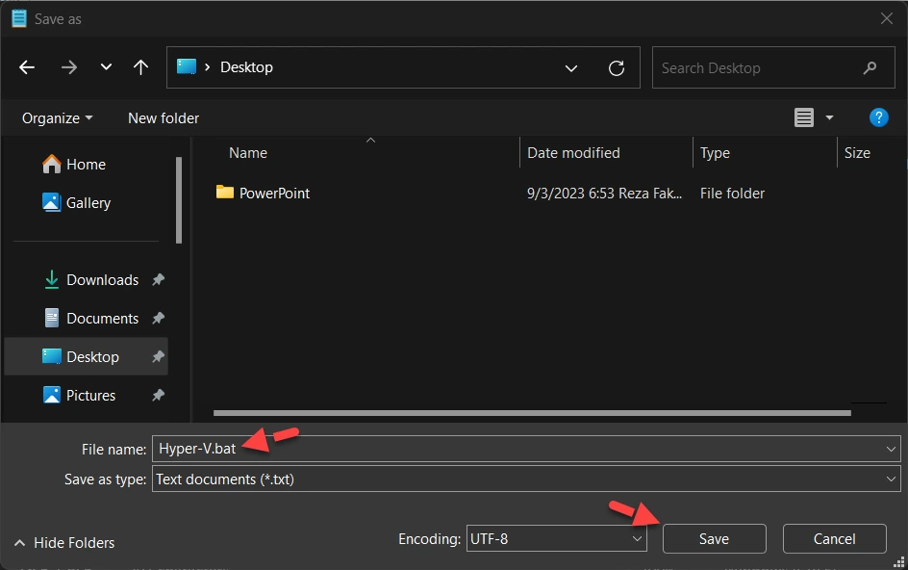Click PowerPoint folder icon
This screenshot has height=570, width=908.
coord(225,192)
